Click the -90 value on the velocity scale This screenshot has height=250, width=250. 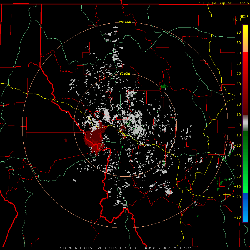[x=237, y=217]
